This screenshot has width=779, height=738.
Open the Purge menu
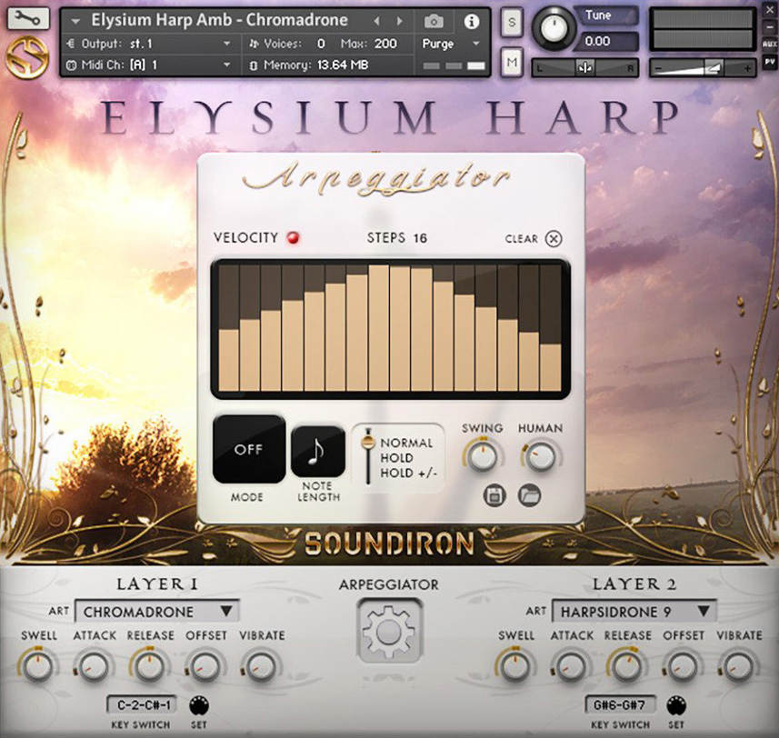452,43
